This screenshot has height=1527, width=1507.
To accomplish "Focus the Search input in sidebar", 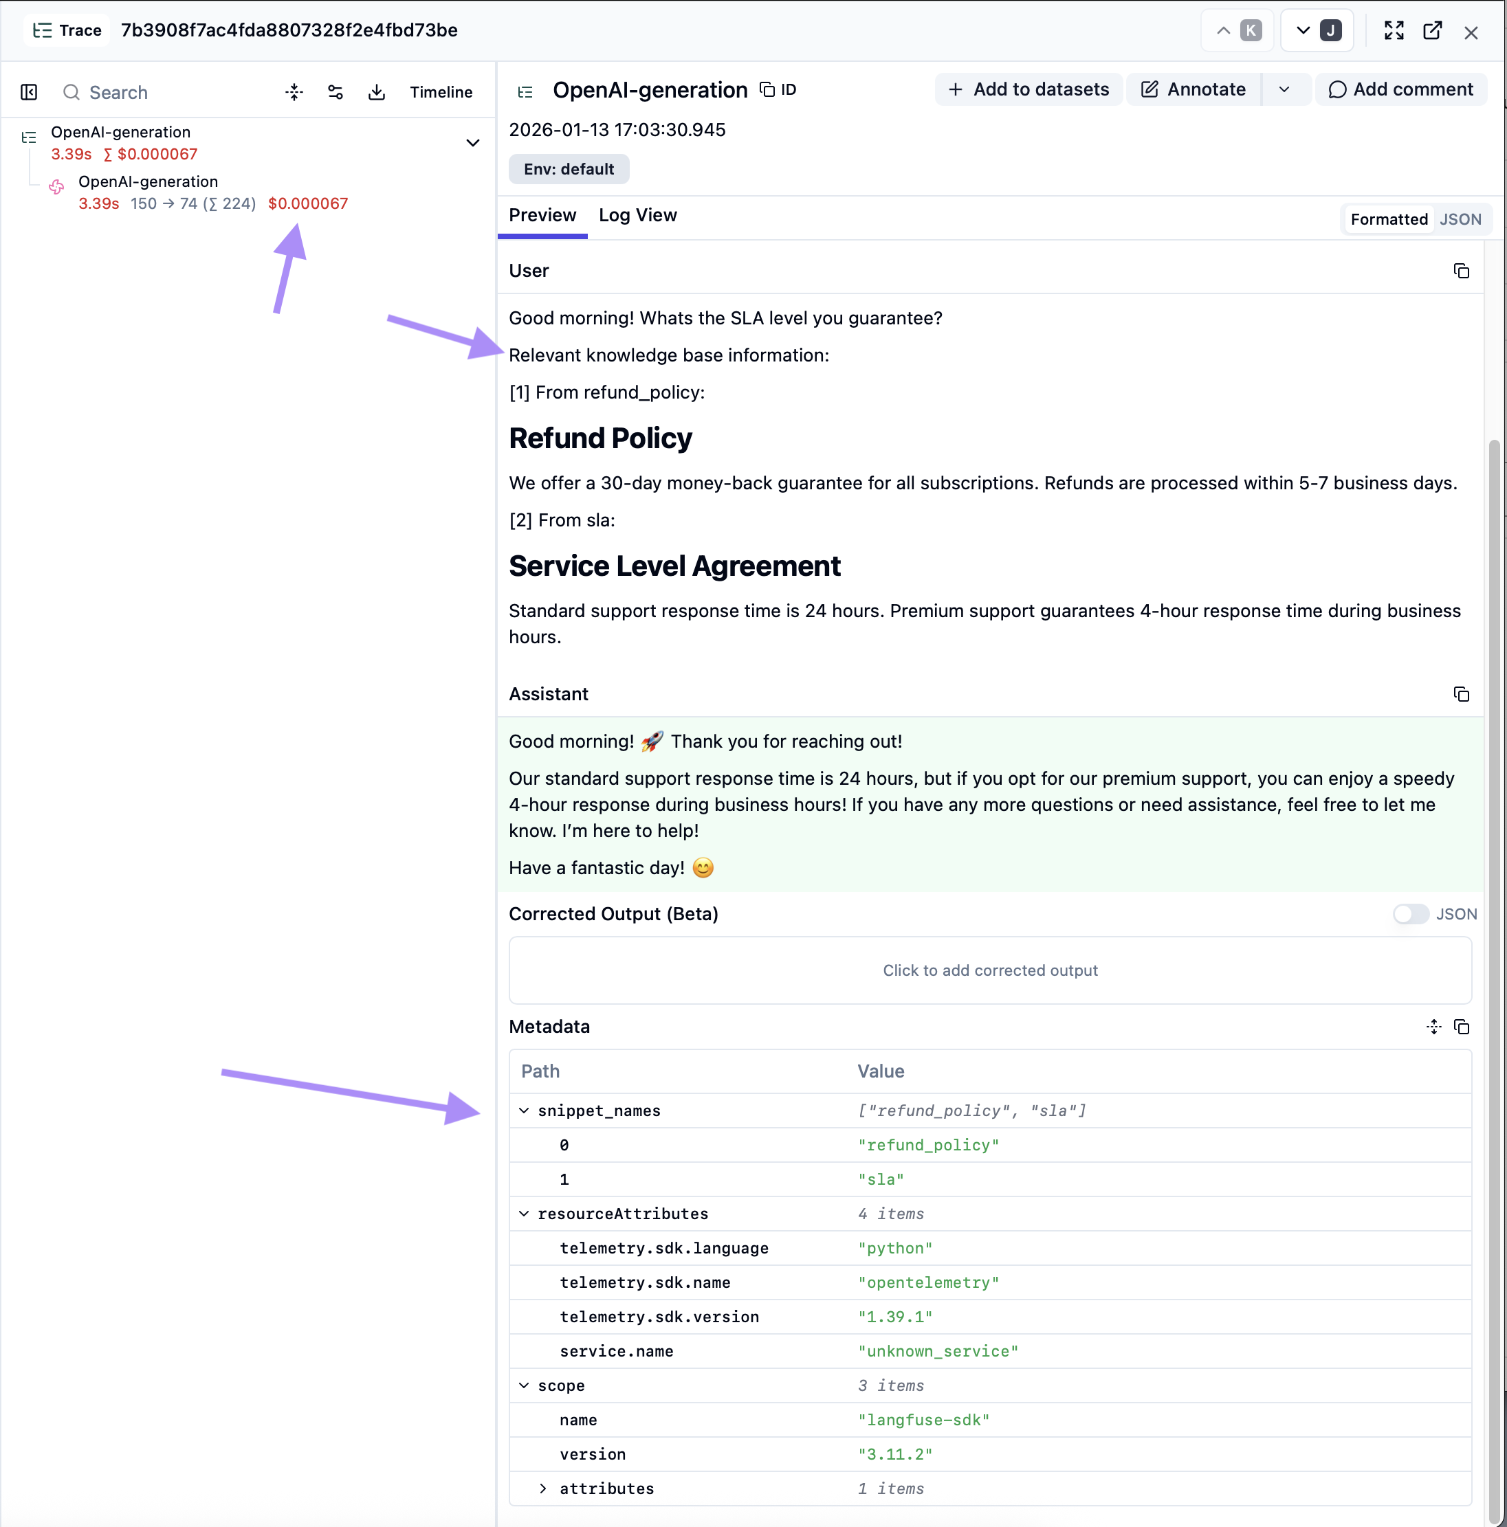I will (166, 93).
